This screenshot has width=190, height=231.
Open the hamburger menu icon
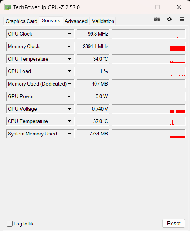(182, 19)
